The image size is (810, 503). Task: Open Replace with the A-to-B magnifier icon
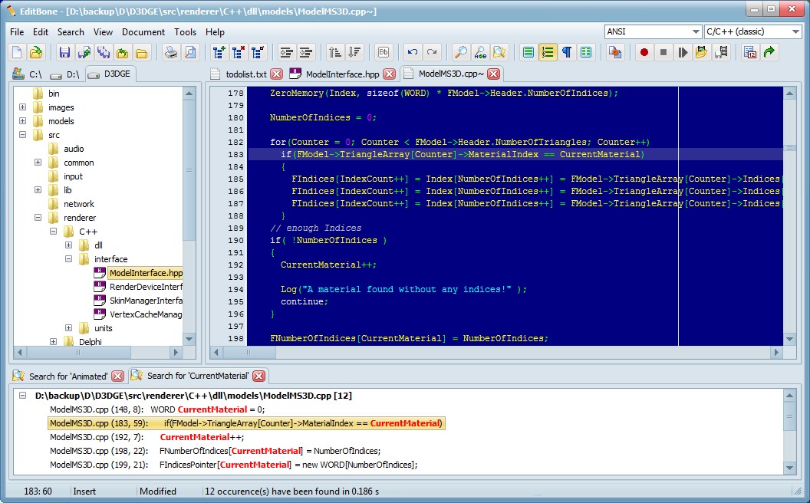[x=480, y=52]
